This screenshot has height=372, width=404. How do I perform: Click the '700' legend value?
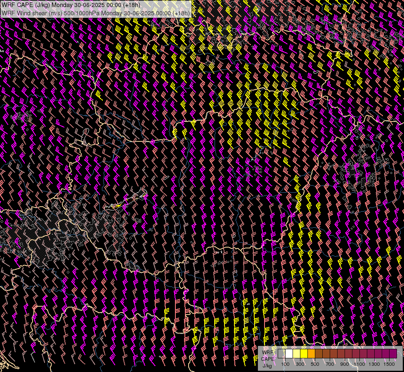[330, 364]
